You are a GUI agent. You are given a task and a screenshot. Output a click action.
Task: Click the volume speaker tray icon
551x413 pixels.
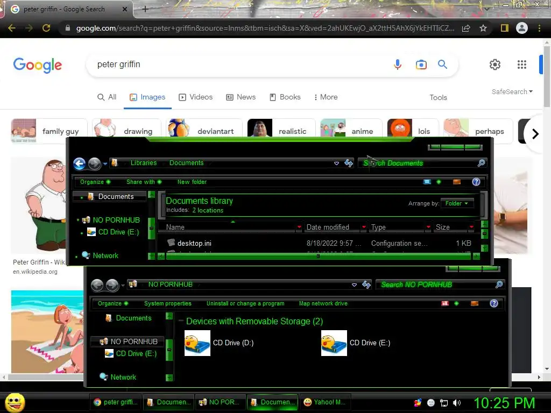coord(457,403)
